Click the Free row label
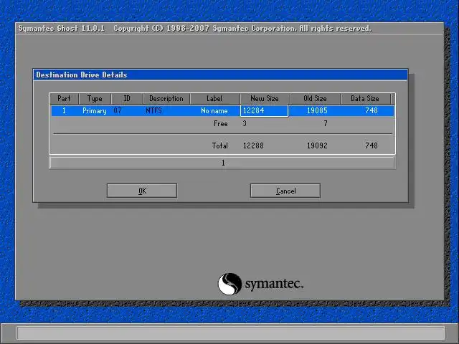The width and height of the screenshot is (459, 344). tap(221, 124)
